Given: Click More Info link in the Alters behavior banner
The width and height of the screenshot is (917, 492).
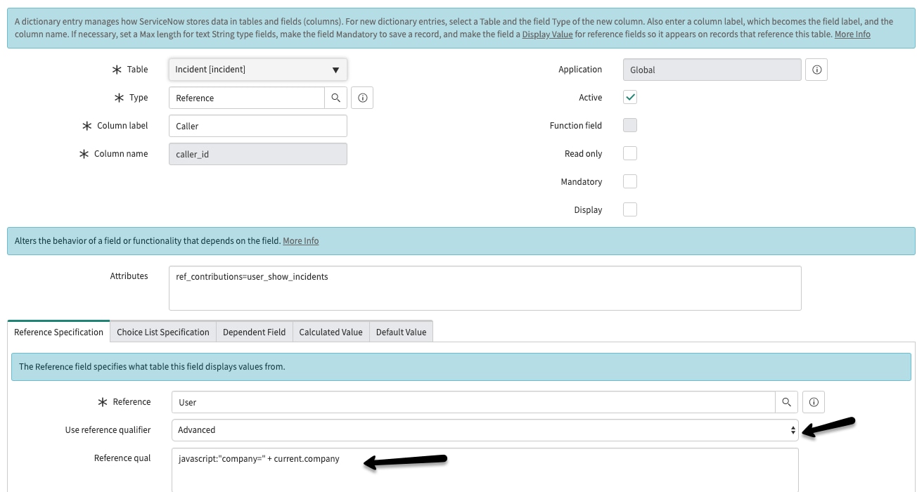Looking at the screenshot, I should (x=300, y=241).
